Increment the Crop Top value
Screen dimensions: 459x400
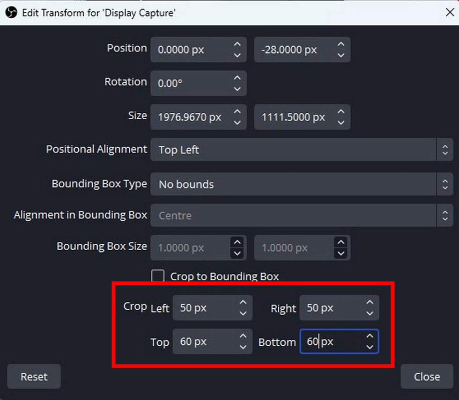tap(243, 336)
